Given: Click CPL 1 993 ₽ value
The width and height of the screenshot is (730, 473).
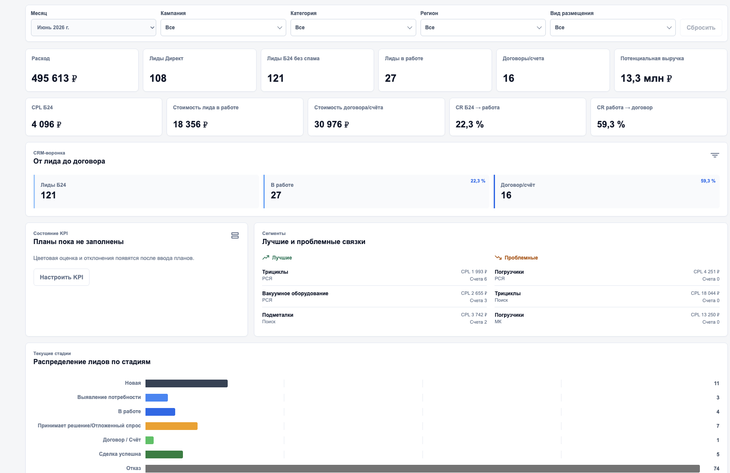Looking at the screenshot, I should click(474, 272).
